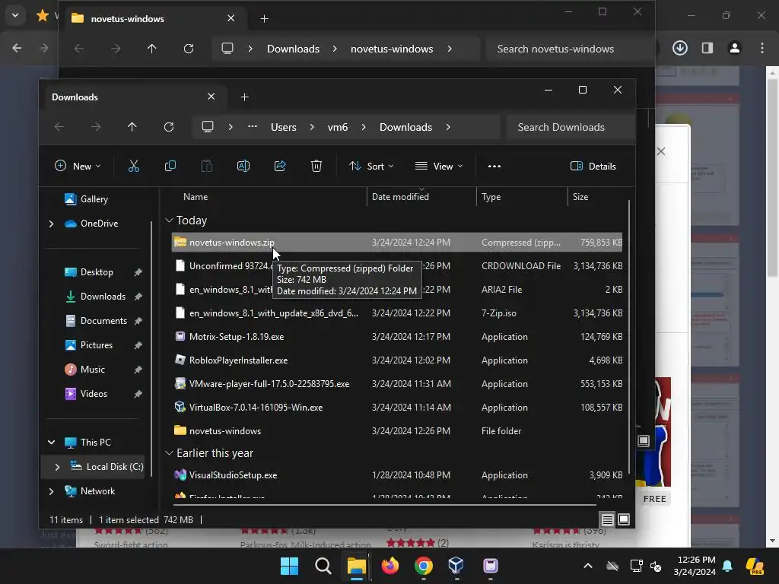Open Firefox from the taskbar
This screenshot has width=779, height=584.
click(390, 565)
